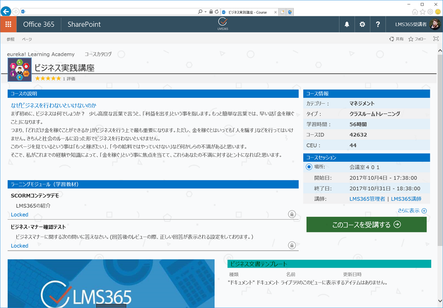The image size is (443, 308).
Task: Click the five-star course rating
Action: click(x=48, y=79)
